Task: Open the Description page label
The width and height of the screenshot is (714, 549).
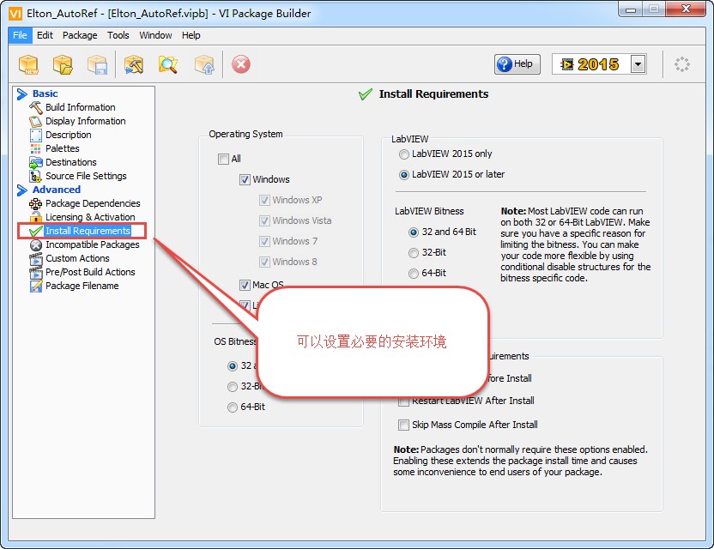Action: (x=69, y=135)
